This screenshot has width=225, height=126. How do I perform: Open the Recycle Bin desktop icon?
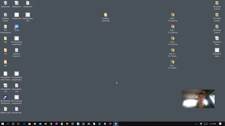[5, 4]
